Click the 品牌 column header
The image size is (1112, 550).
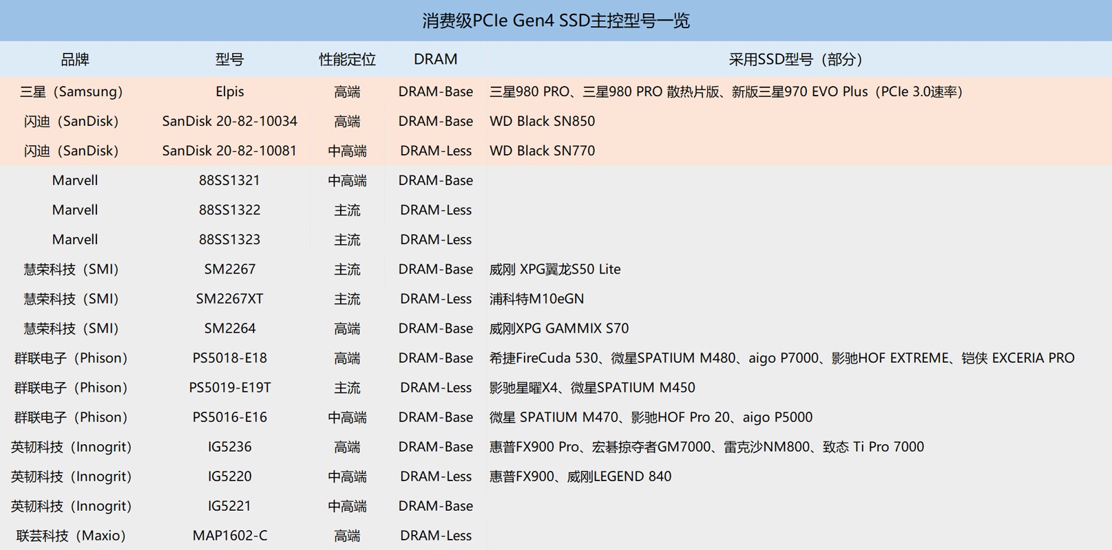75,60
